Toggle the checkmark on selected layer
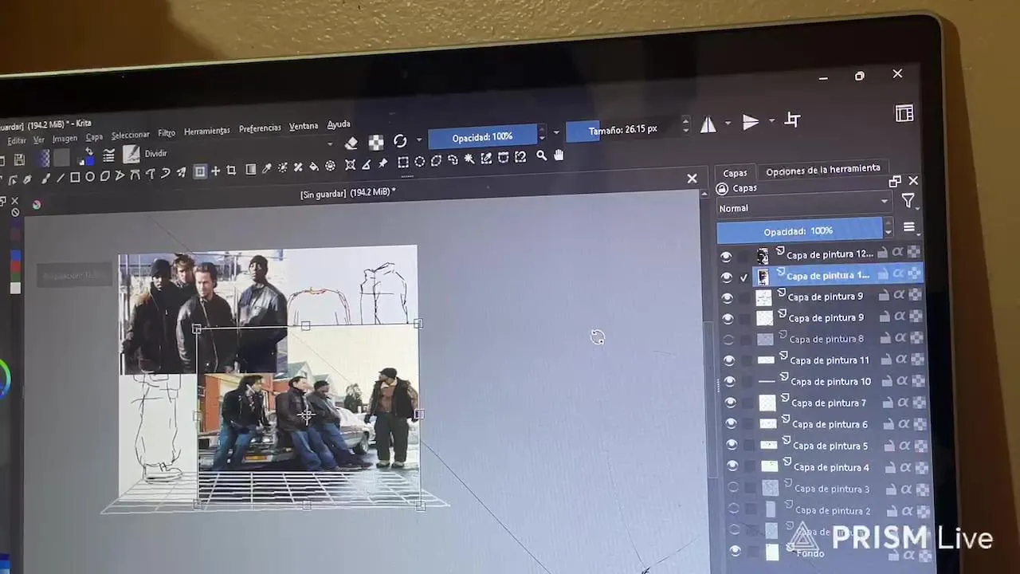 743,277
